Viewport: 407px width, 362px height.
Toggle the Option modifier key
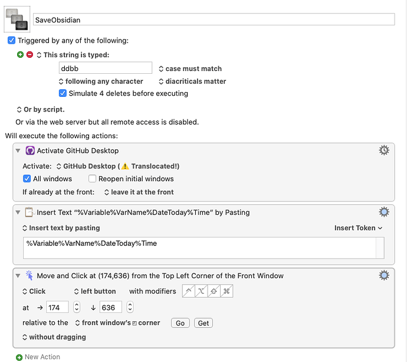click(x=201, y=291)
